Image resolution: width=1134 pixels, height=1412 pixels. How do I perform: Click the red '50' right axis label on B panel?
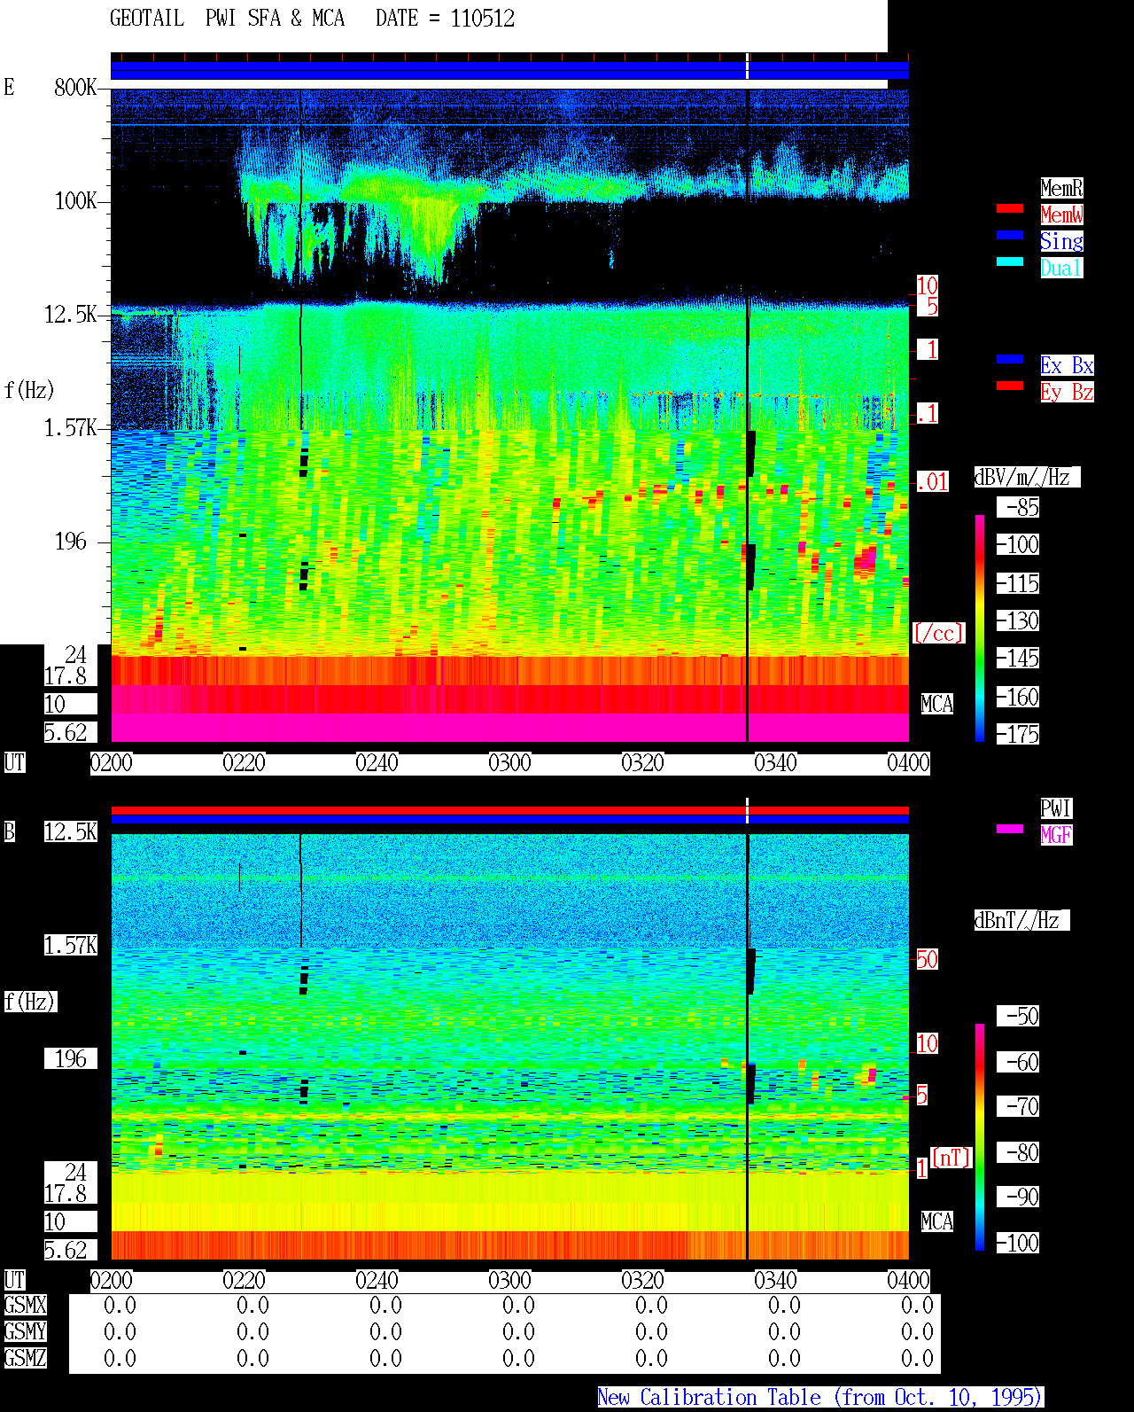click(x=927, y=959)
